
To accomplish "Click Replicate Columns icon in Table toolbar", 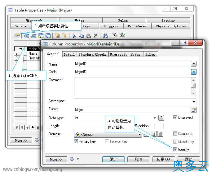I will coord(48,36).
